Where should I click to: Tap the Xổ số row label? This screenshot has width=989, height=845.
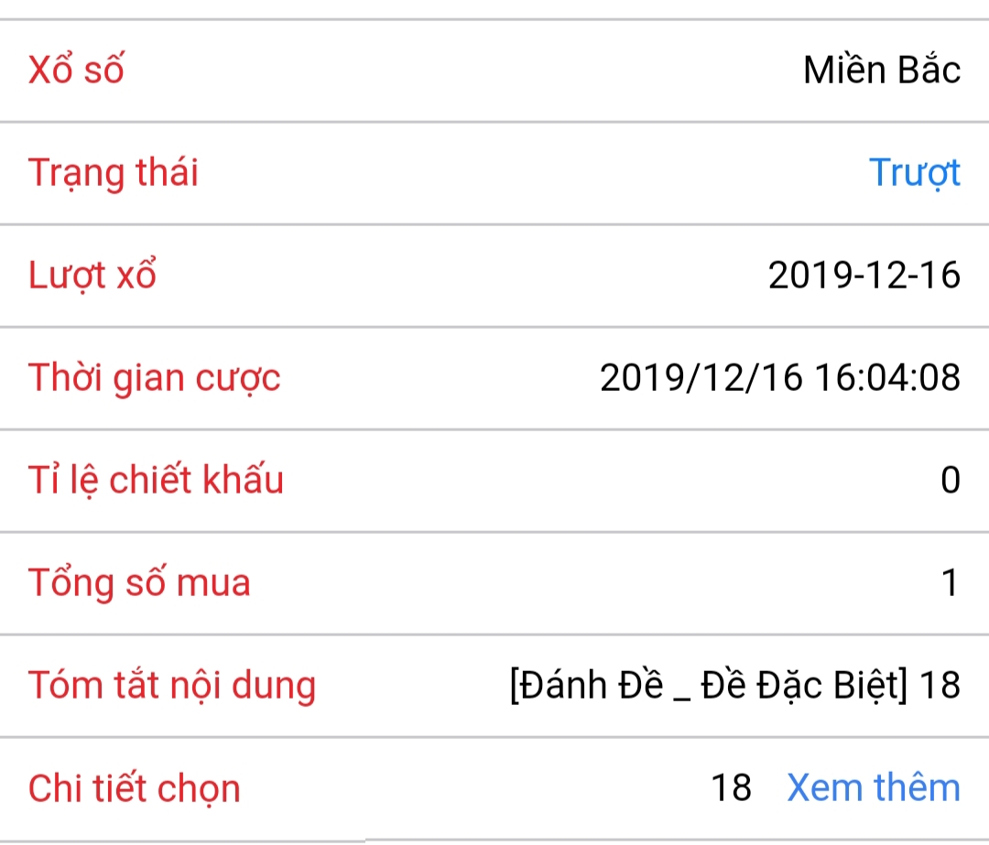click(76, 69)
